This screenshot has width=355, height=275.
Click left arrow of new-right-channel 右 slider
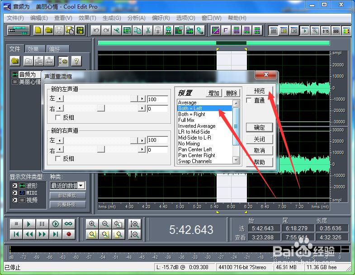60,149
